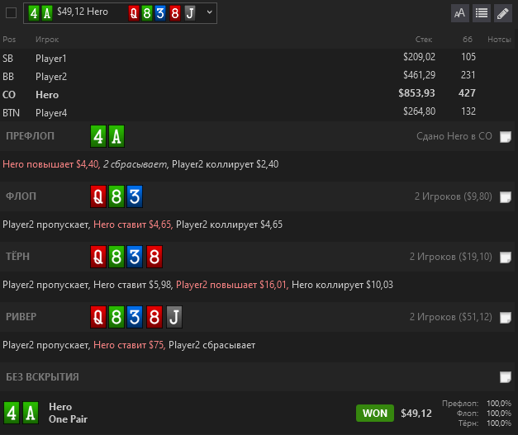518x435 pixels.
Task: Click 'Hero ставит $4,65' action
Action: (x=132, y=225)
